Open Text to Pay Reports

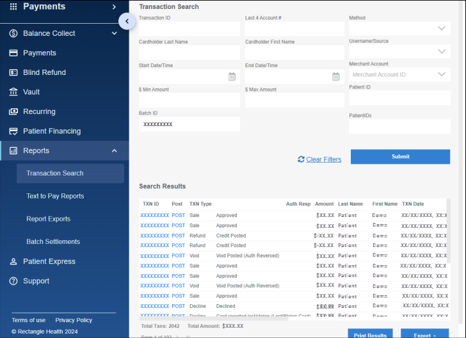55,196
